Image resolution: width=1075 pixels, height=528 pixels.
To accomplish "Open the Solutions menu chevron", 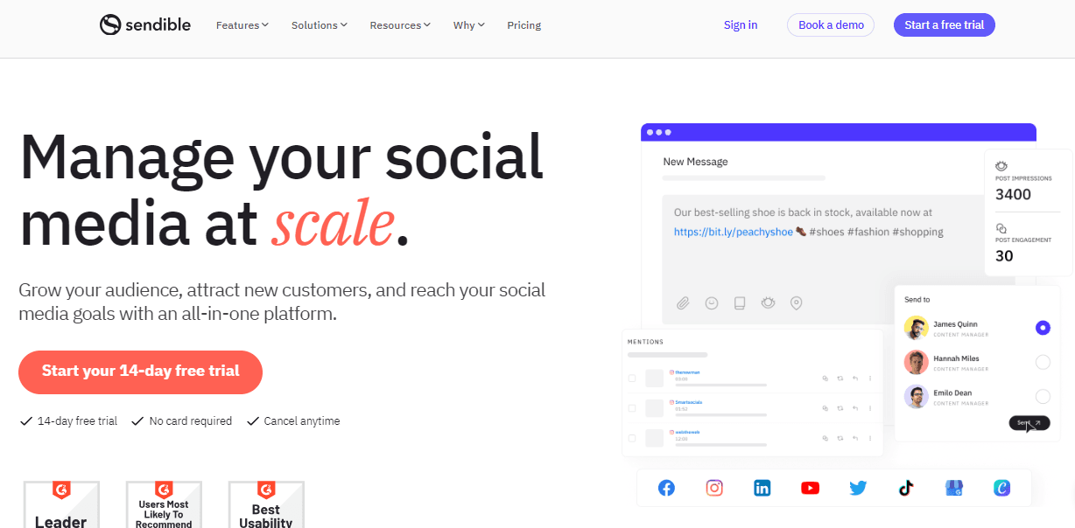I will (320, 24).
